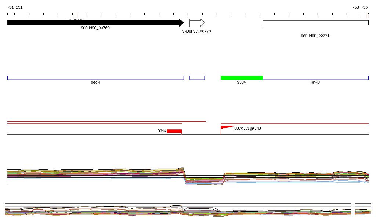Click the D314 text label

click(x=162, y=131)
